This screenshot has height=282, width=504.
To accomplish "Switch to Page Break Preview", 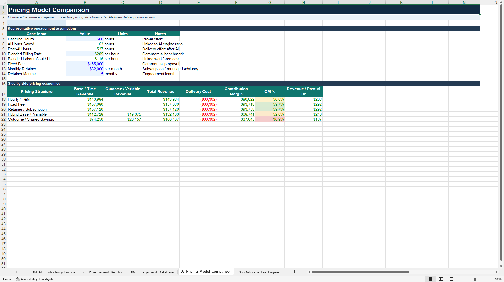I will coord(451,279).
